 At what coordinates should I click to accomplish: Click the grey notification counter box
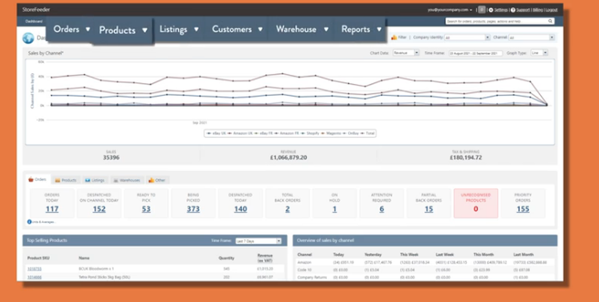point(482,10)
